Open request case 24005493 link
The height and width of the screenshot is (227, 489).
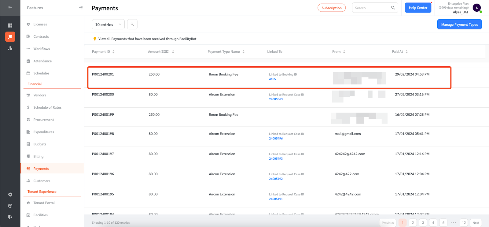276,158
